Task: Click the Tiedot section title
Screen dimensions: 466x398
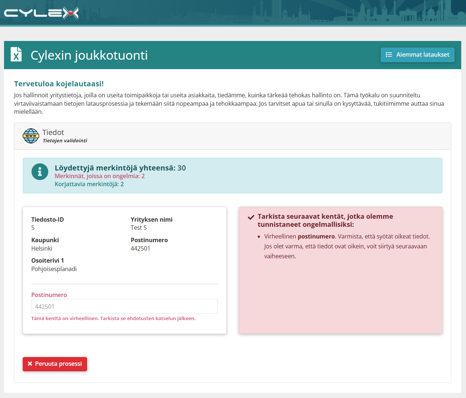Action: point(53,132)
